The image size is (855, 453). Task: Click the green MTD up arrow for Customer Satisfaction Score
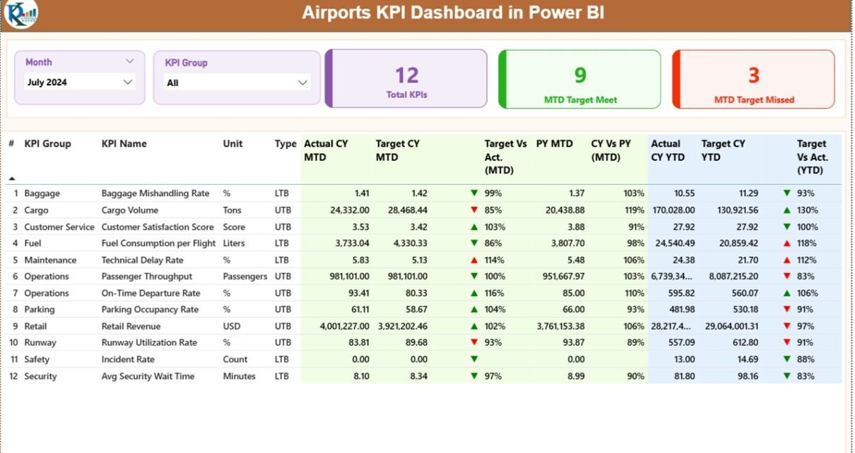[x=474, y=226]
